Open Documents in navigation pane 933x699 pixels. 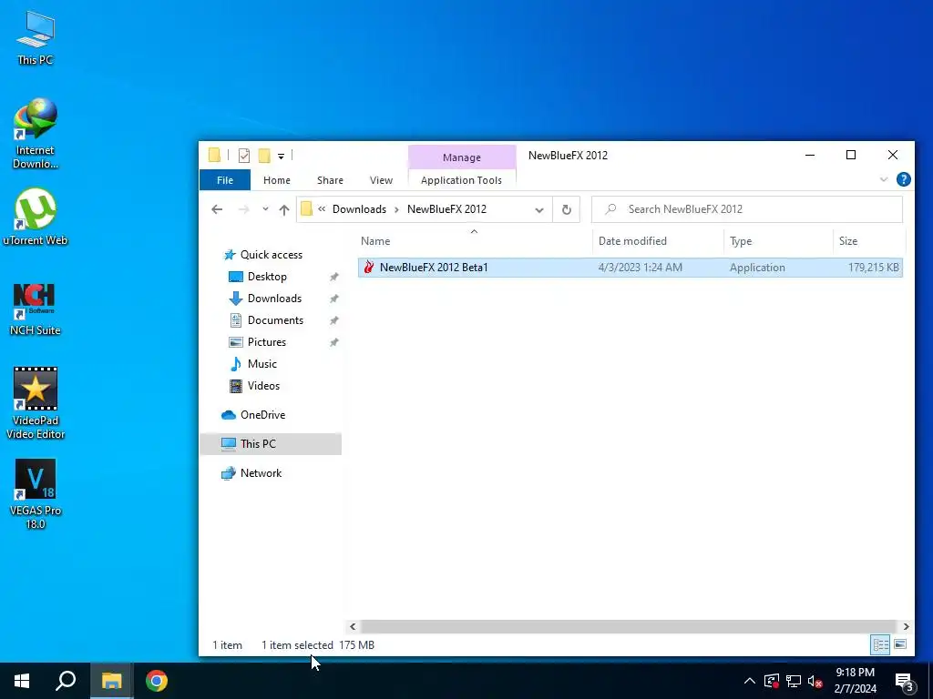click(275, 320)
